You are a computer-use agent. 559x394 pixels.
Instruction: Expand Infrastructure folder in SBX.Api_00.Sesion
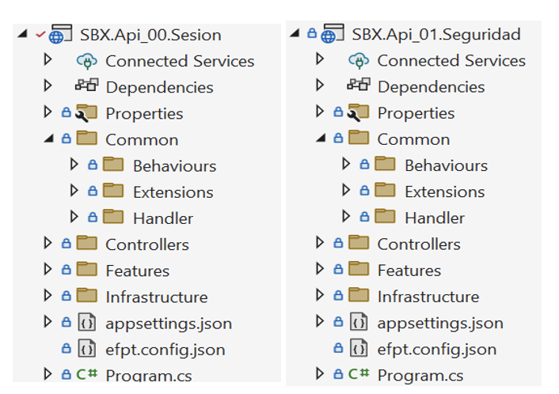pos(48,295)
